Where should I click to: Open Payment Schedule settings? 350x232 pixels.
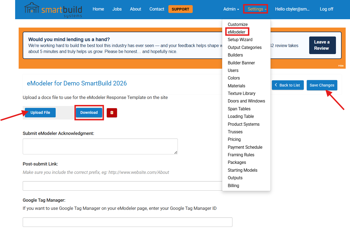pyautogui.click(x=245, y=147)
